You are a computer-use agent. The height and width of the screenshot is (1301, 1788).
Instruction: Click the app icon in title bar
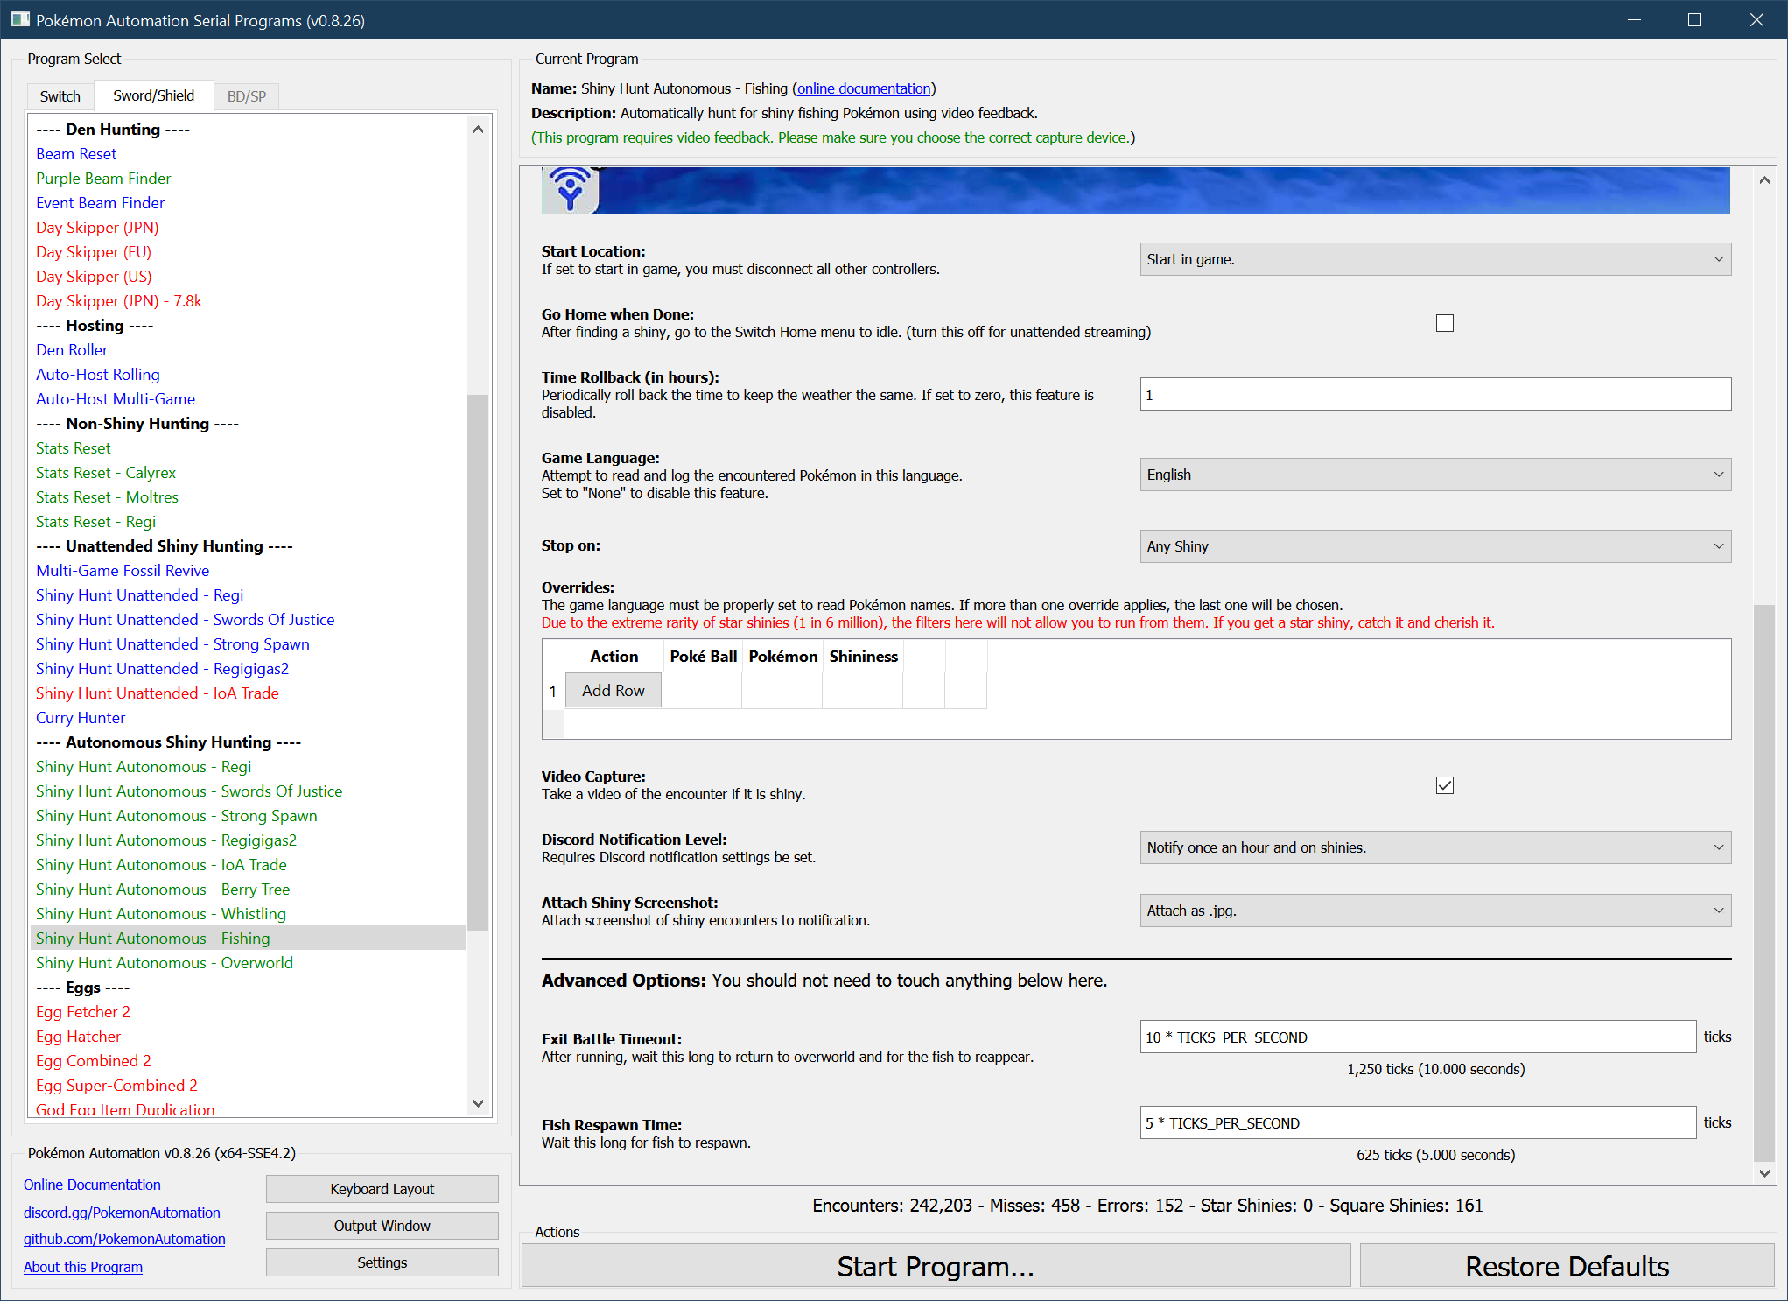pyautogui.click(x=19, y=19)
